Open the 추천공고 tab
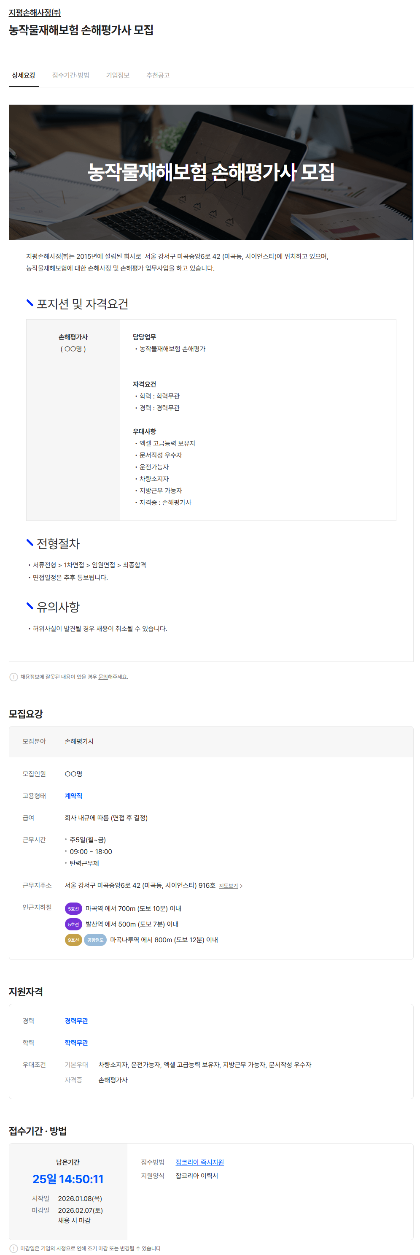 coord(158,76)
